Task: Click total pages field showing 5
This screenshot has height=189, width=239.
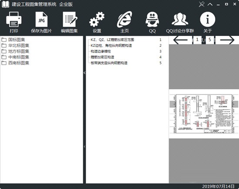Action: (210, 40)
